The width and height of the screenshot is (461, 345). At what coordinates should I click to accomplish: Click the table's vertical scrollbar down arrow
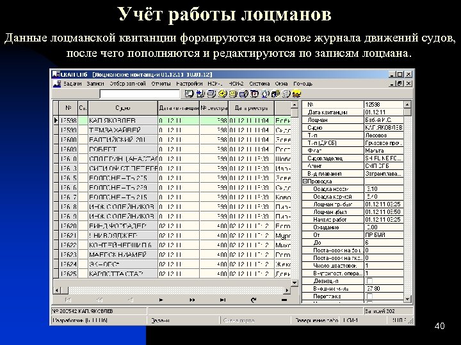point(295,282)
